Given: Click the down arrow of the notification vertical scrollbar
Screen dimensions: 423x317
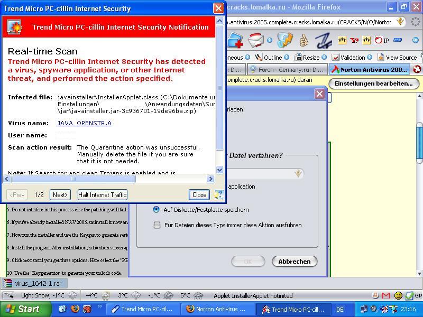Looking at the screenshot, I should [219, 170].
